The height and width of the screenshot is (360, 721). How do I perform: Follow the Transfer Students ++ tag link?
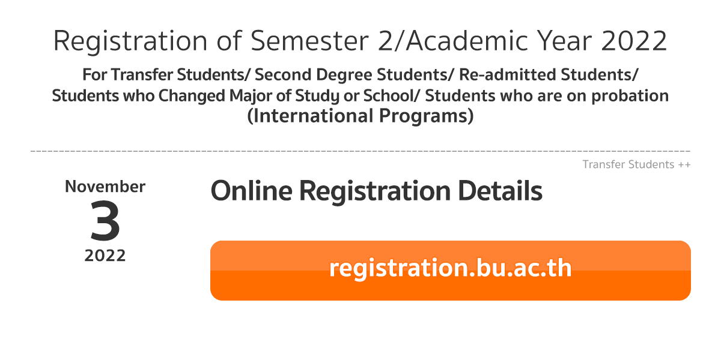(x=636, y=164)
